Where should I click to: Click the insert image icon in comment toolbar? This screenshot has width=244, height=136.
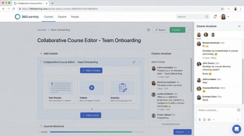tap(209, 120)
